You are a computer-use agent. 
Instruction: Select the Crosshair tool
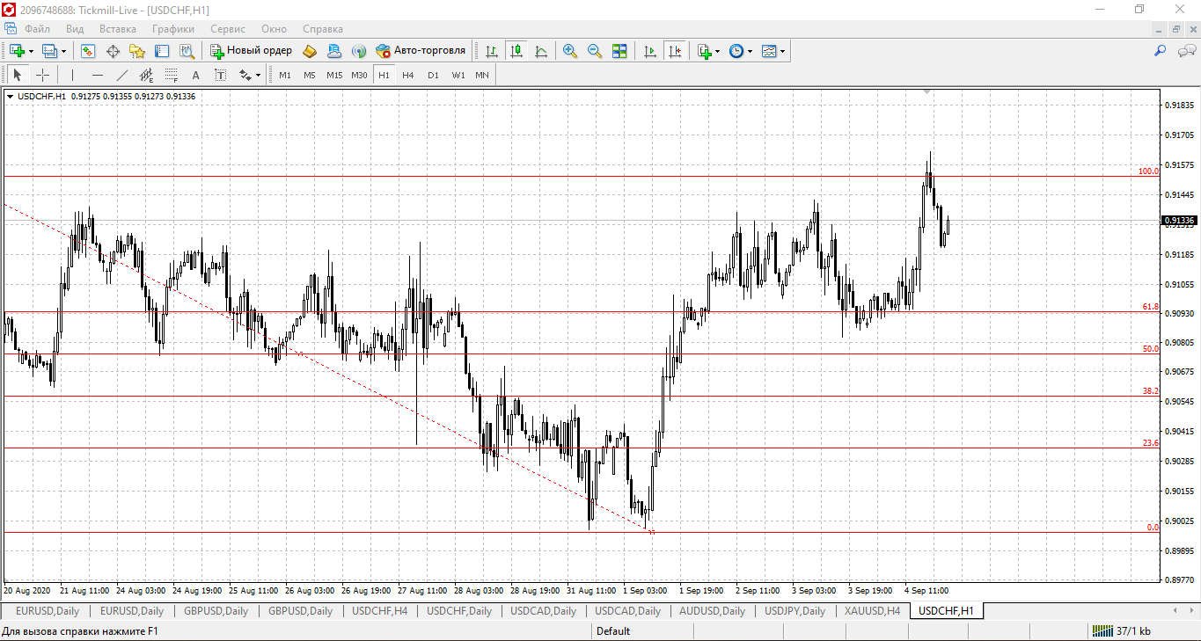point(41,75)
